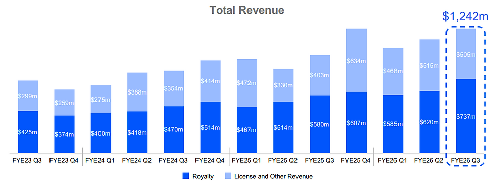
Task: Click the "$354m" license value
Action: 174,89
